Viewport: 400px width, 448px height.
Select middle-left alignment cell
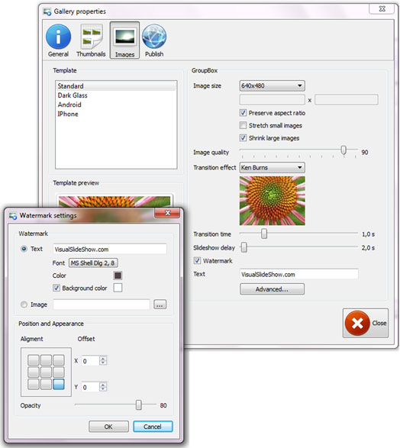coord(34,372)
